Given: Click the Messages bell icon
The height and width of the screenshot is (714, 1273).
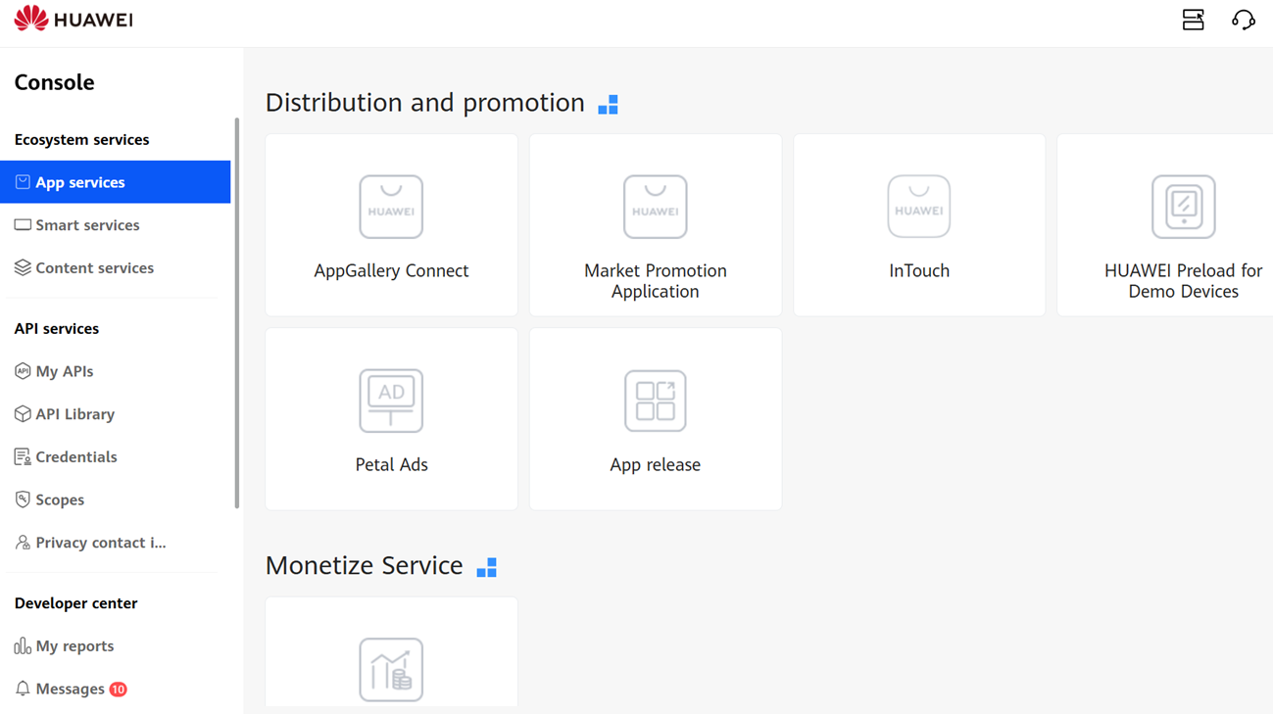Looking at the screenshot, I should pos(23,689).
